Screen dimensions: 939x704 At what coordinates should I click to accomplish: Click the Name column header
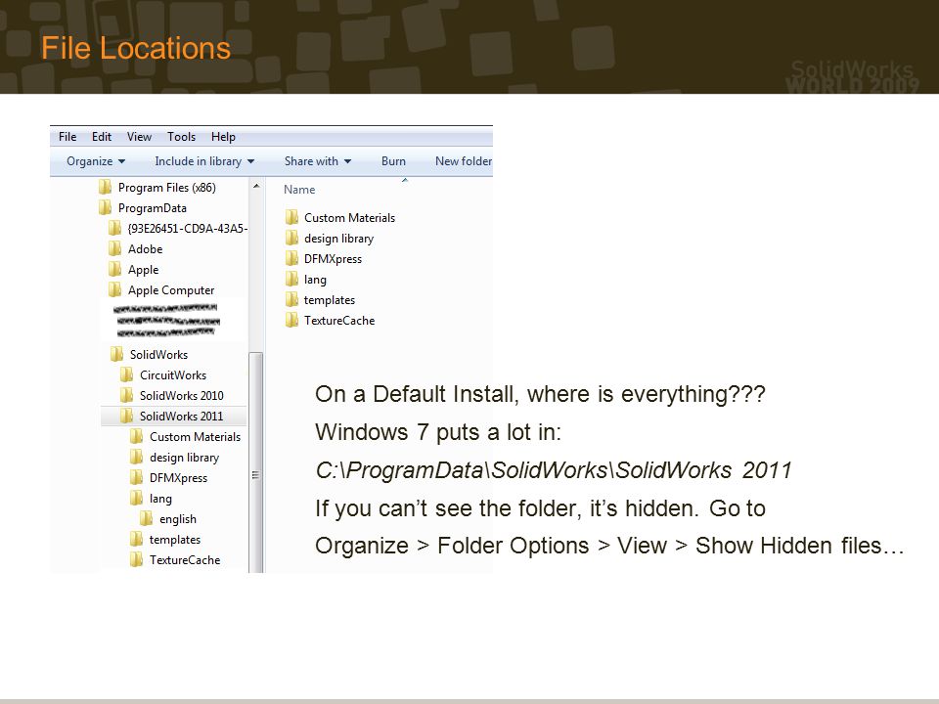(x=299, y=189)
